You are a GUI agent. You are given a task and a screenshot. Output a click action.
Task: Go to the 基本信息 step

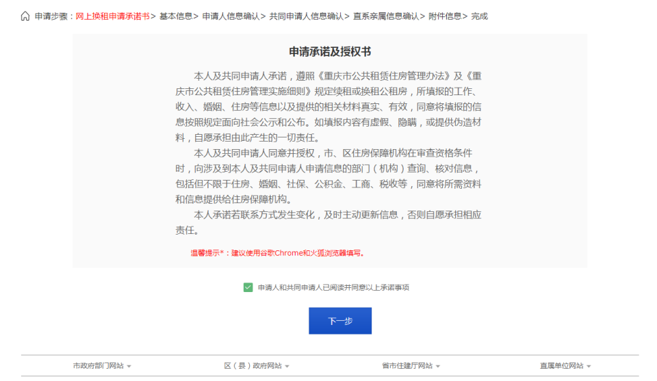tap(176, 16)
